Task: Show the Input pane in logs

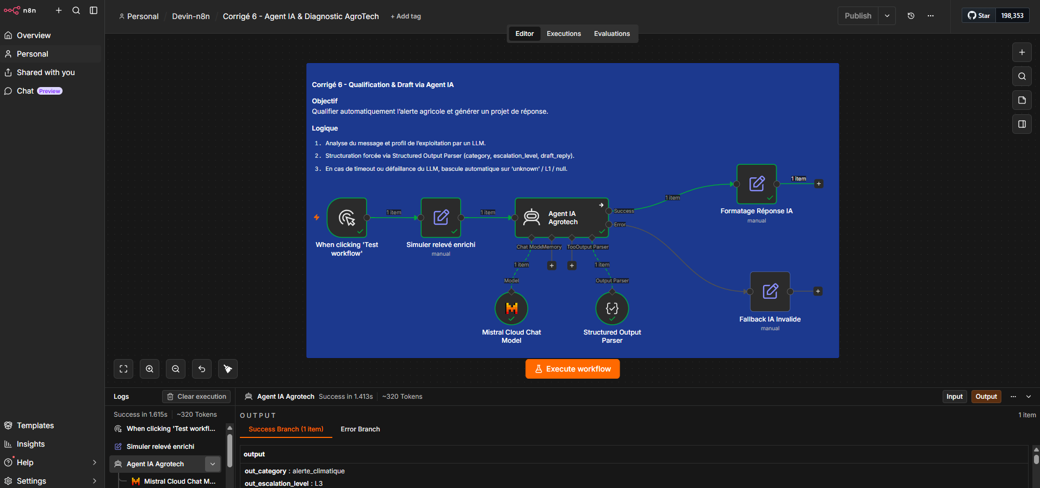Action: click(x=955, y=397)
